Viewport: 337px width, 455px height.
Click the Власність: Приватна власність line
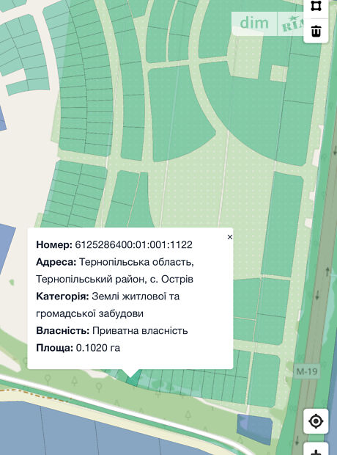pos(112,330)
